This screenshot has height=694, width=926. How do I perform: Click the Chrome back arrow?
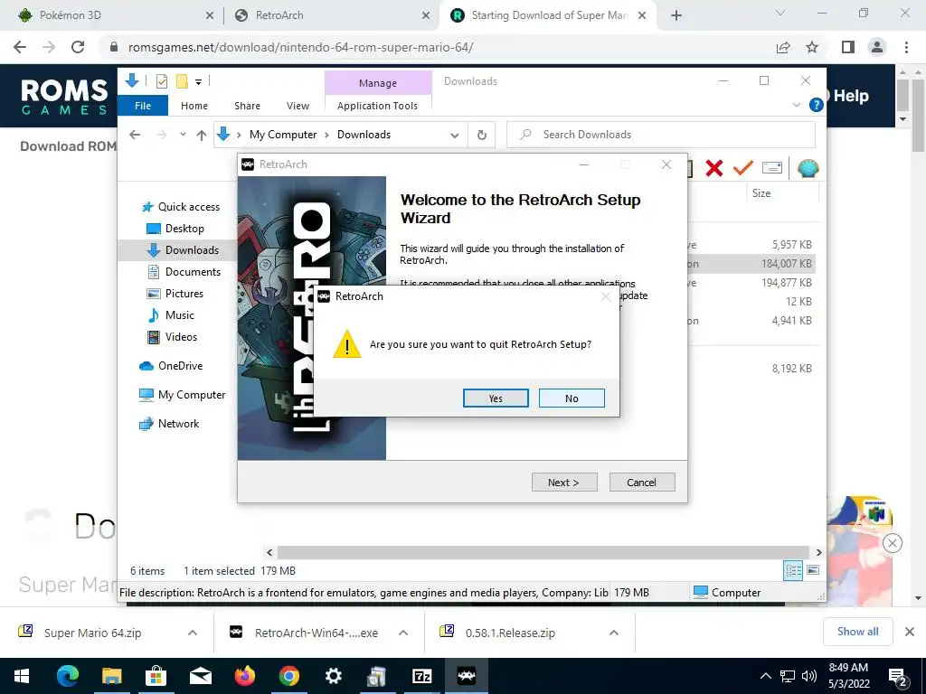(20, 47)
